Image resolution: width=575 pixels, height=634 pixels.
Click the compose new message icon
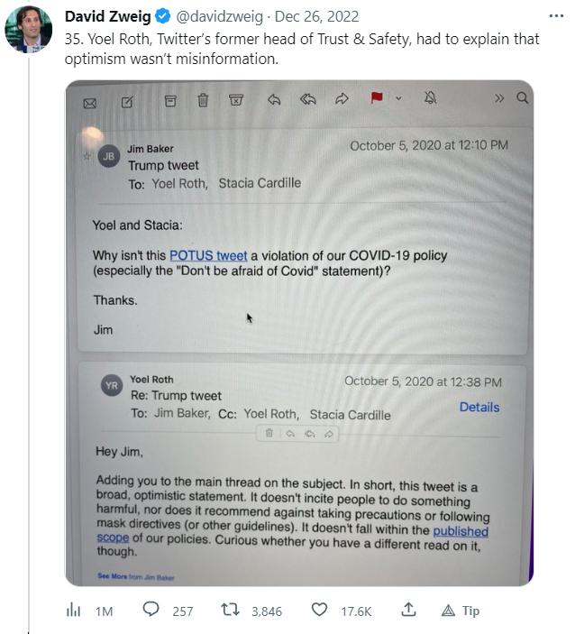127,102
